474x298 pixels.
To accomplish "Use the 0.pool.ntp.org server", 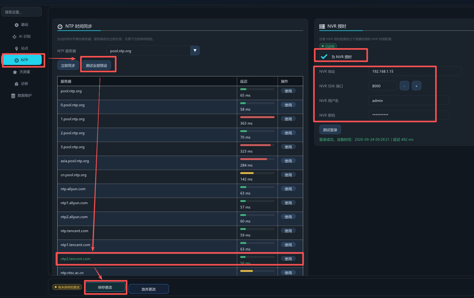I will click(288, 105).
